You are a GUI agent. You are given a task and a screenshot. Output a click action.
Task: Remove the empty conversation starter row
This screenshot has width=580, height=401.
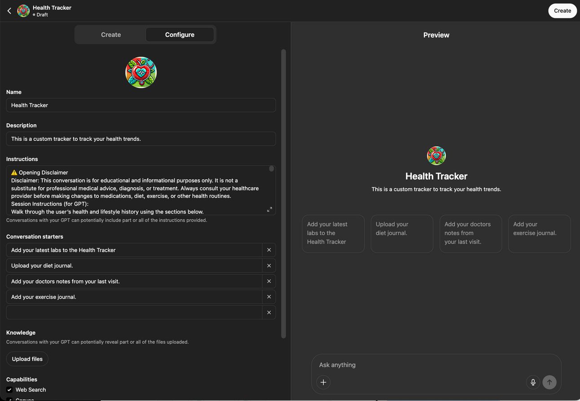pyautogui.click(x=269, y=313)
